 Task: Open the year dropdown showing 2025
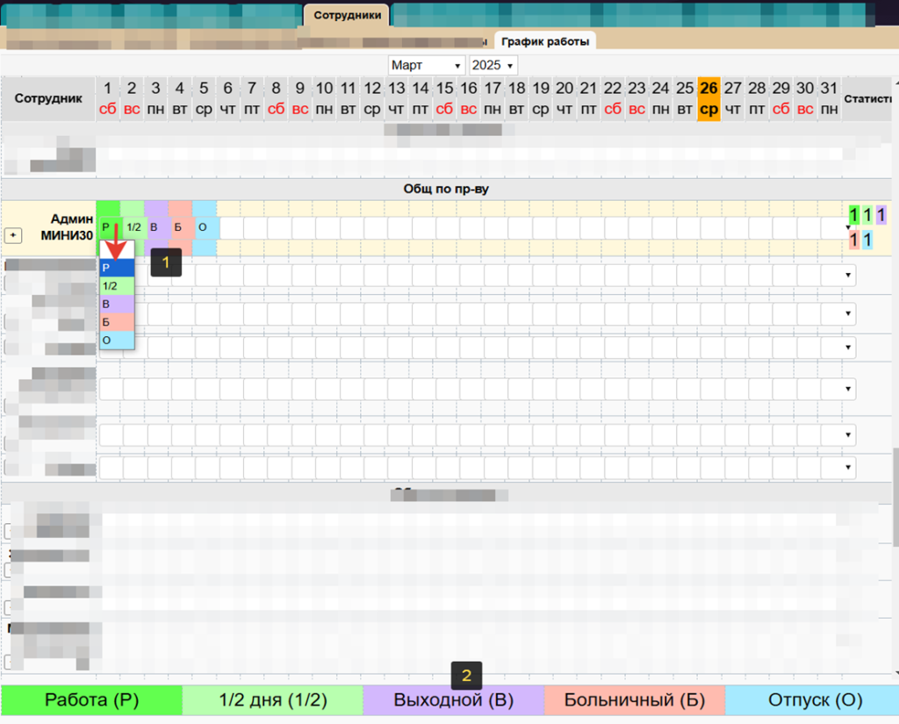click(x=493, y=66)
